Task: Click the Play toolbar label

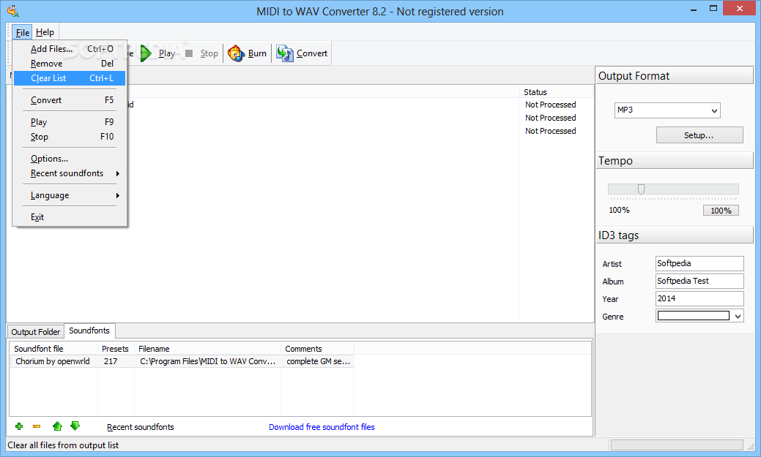Action: (166, 53)
